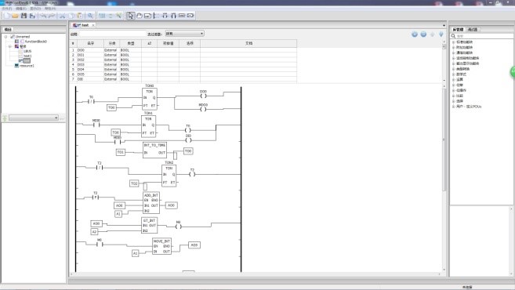Click the Open folder toolbar icon

pyautogui.click(x=15, y=16)
